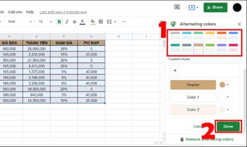Open the Color 1 color dropdown
Image resolution: width=247 pixels, height=147 pixels.
tap(224, 97)
